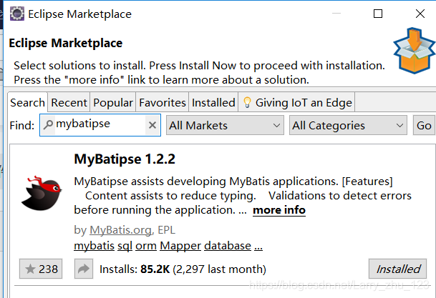Open the Favorites tab
The image size is (436, 298).
pyautogui.click(x=163, y=102)
